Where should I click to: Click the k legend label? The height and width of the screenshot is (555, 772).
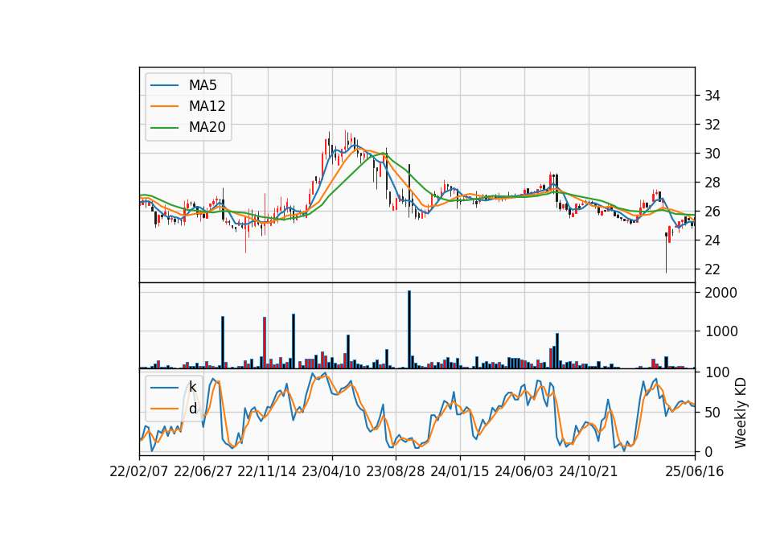pos(192,387)
